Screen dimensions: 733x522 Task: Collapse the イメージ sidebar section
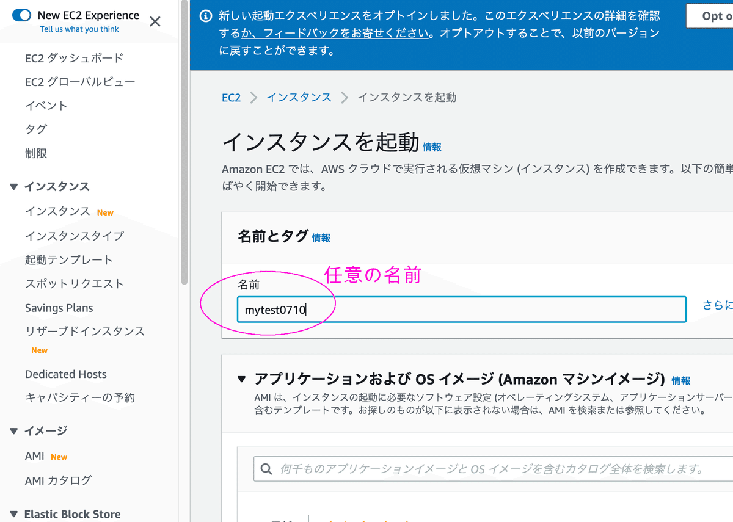tap(14, 431)
